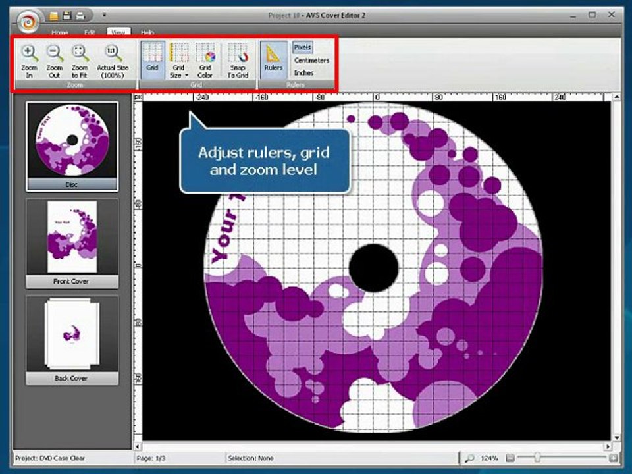Toggle the Grid display button
This screenshot has width=632, height=474.
coord(153,60)
